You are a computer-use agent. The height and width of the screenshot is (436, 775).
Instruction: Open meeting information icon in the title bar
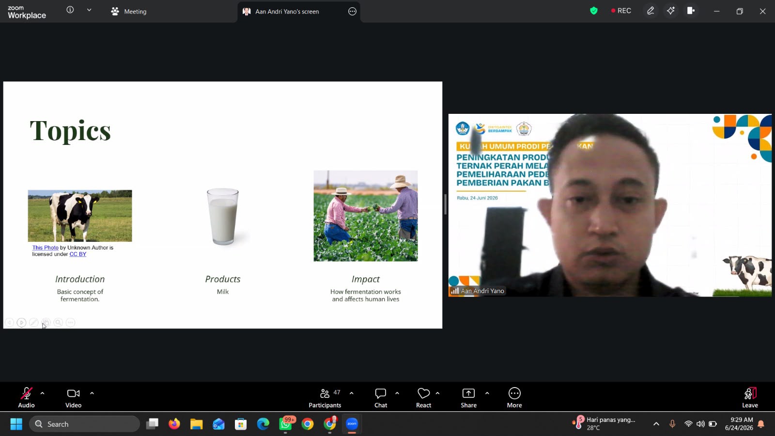coord(70,10)
